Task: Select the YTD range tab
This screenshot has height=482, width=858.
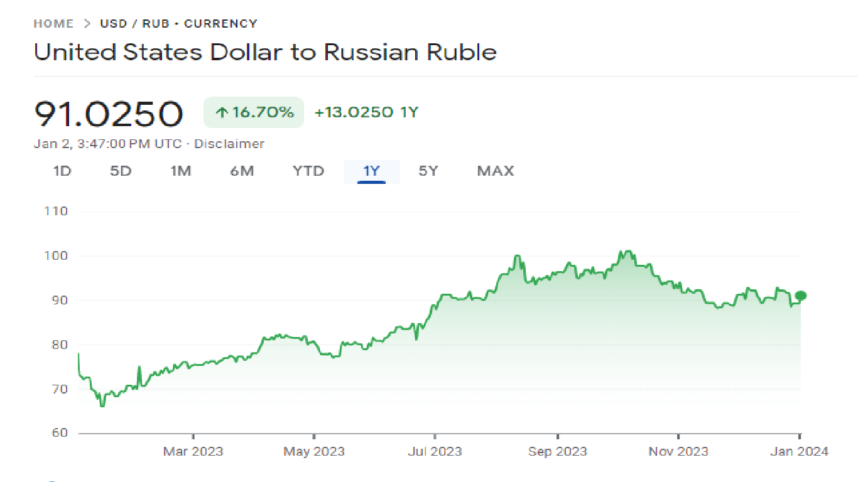Action: coord(308,171)
